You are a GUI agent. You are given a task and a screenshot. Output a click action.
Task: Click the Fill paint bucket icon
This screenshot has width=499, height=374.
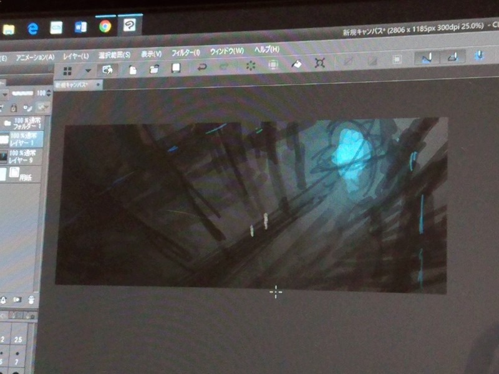(x=297, y=64)
